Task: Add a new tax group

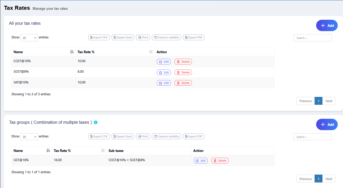Action: point(327,125)
